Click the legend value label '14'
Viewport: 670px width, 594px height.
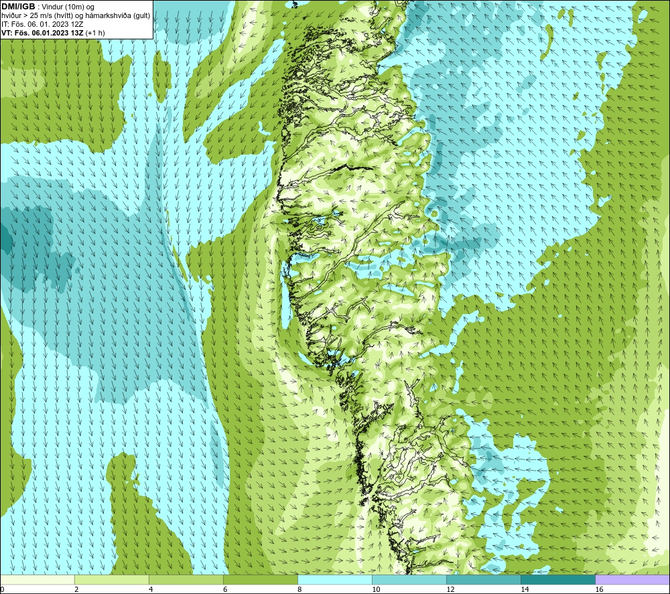click(x=525, y=590)
